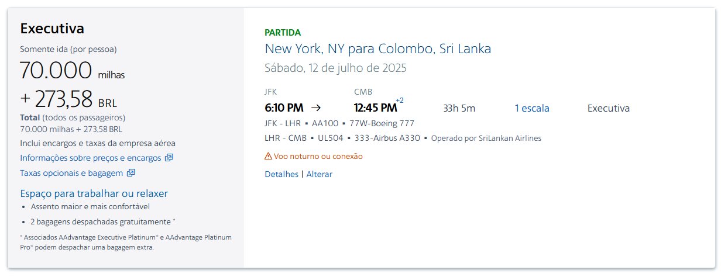Viewport: 721px width, 277px height.
Task: Click the 6:10 PM departure time
Action: coord(284,108)
